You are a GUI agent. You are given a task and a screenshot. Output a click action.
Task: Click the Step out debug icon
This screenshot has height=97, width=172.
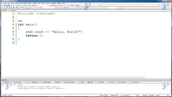pyautogui.click(x=60, y=5)
